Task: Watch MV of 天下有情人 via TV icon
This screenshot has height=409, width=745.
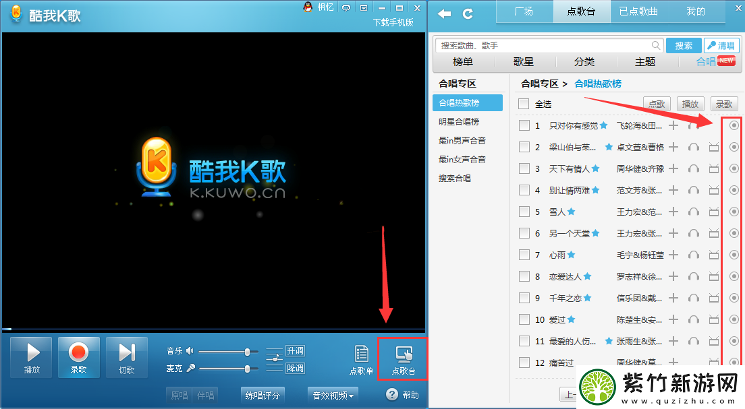Action: click(714, 168)
